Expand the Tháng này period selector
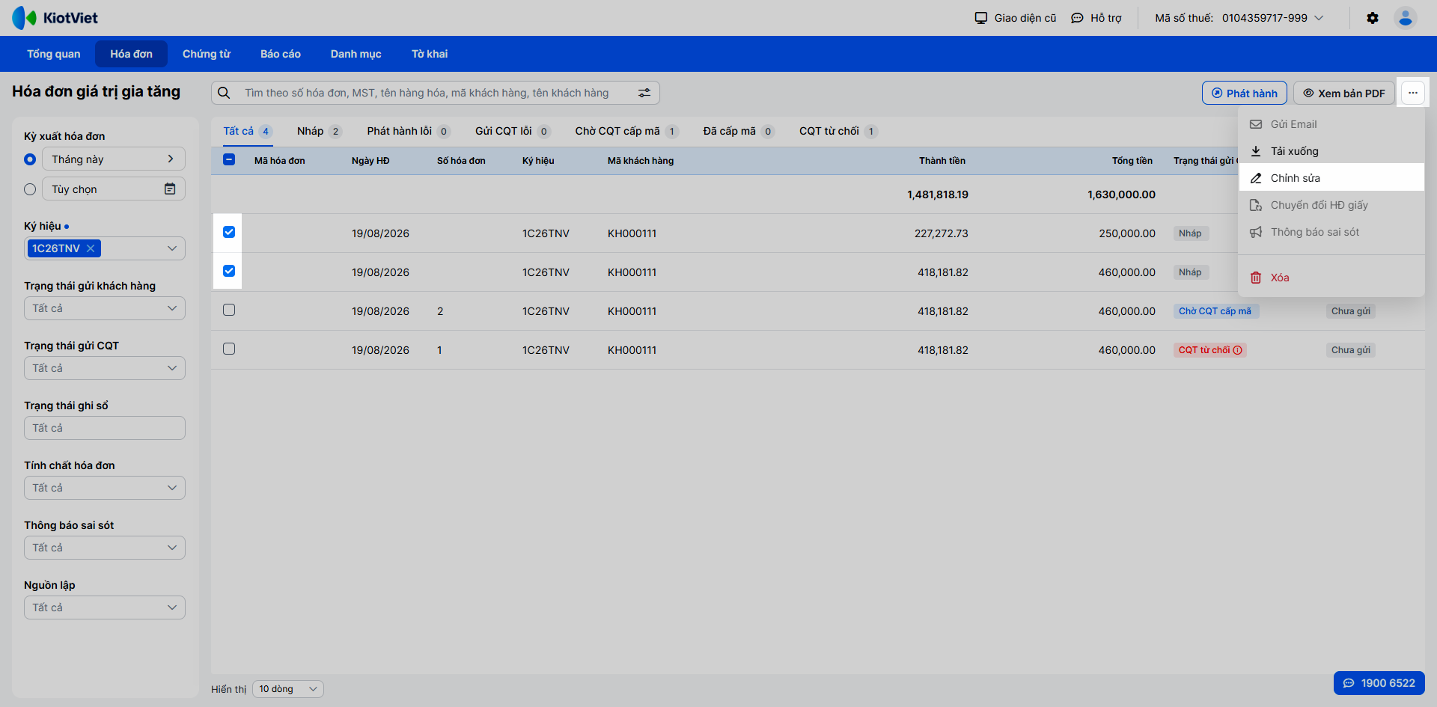This screenshot has width=1437, height=707. click(114, 159)
